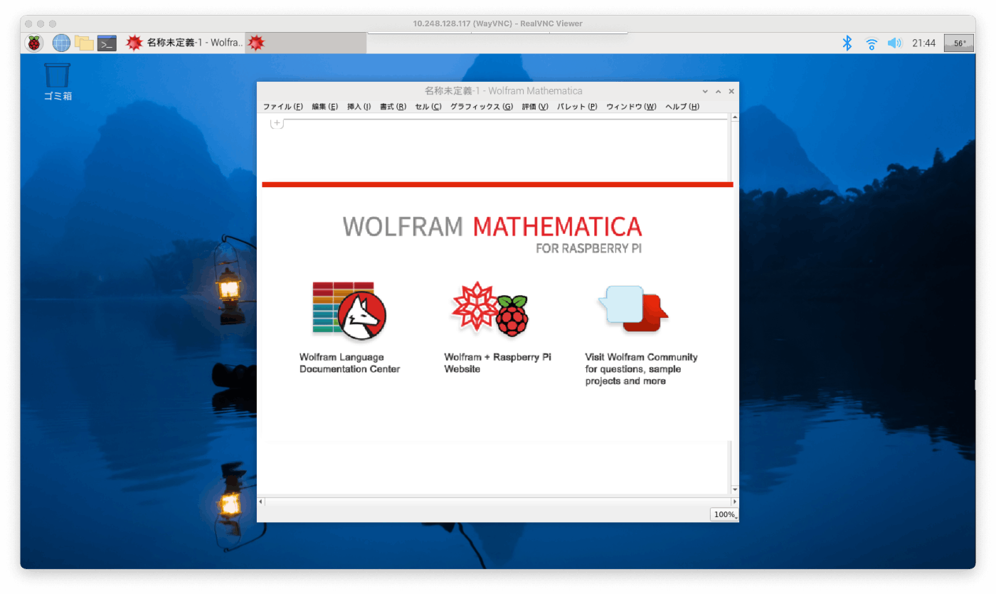
Task: Open the パレット(P) menu
Action: (577, 107)
